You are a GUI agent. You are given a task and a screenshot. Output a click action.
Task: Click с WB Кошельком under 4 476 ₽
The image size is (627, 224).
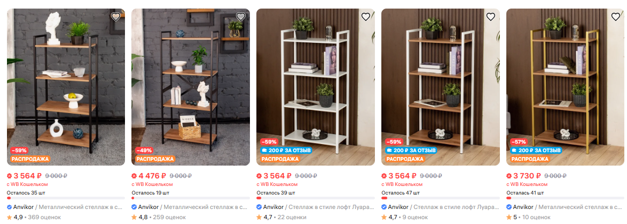tap(152, 184)
